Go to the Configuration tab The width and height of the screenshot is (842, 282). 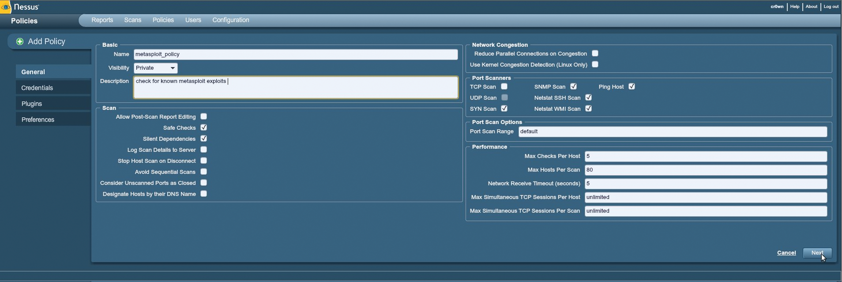230,20
